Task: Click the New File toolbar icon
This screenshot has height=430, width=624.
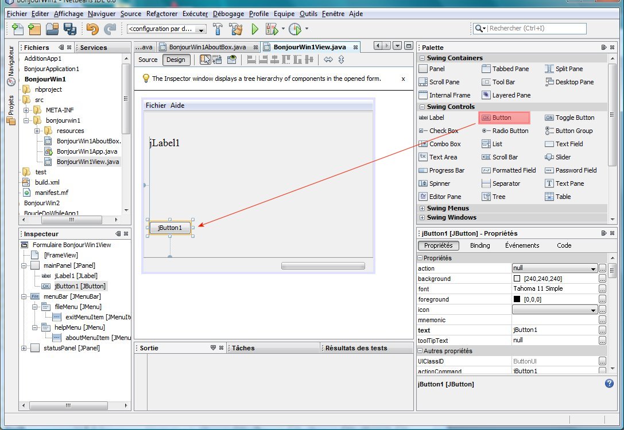Action: (x=18, y=29)
